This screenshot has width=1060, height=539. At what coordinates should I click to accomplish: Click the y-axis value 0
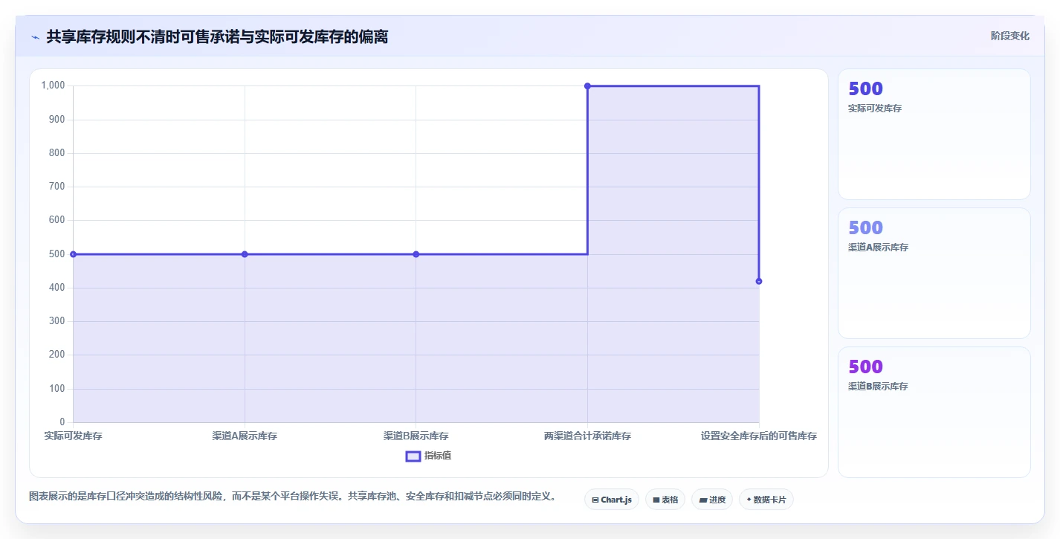coord(62,422)
